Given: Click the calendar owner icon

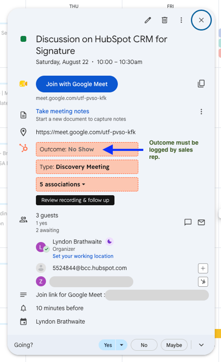Looking at the screenshot, I should pyautogui.click(x=23, y=322).
